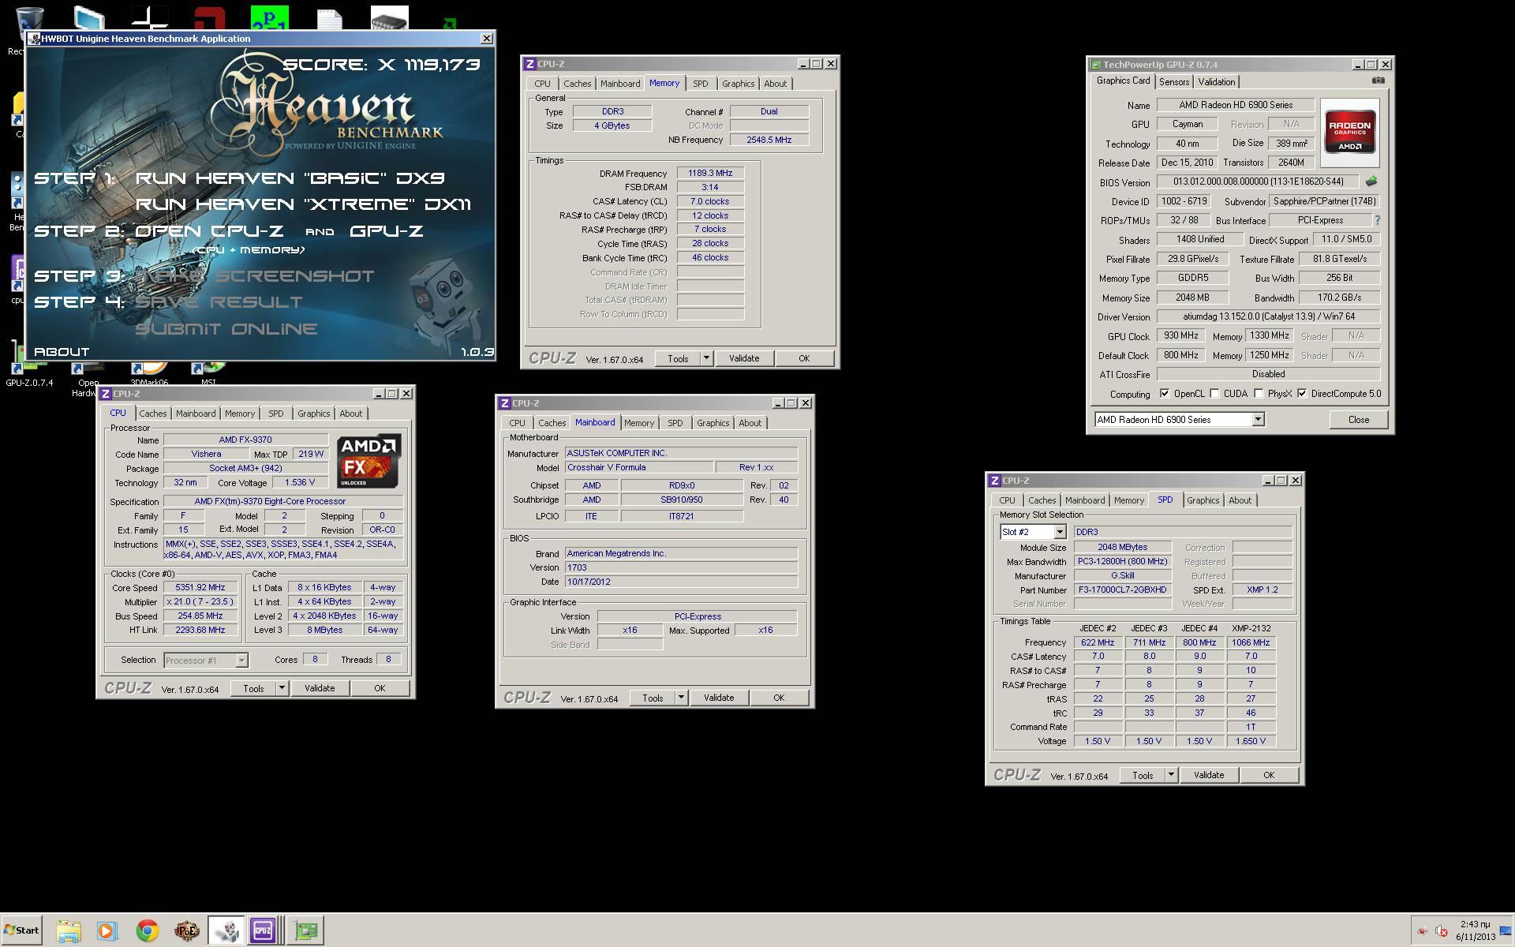1515x947 pixels.
Task: Expand Tools arrow in CPU-Z SPD window
Action: (x=1171, y=775)
